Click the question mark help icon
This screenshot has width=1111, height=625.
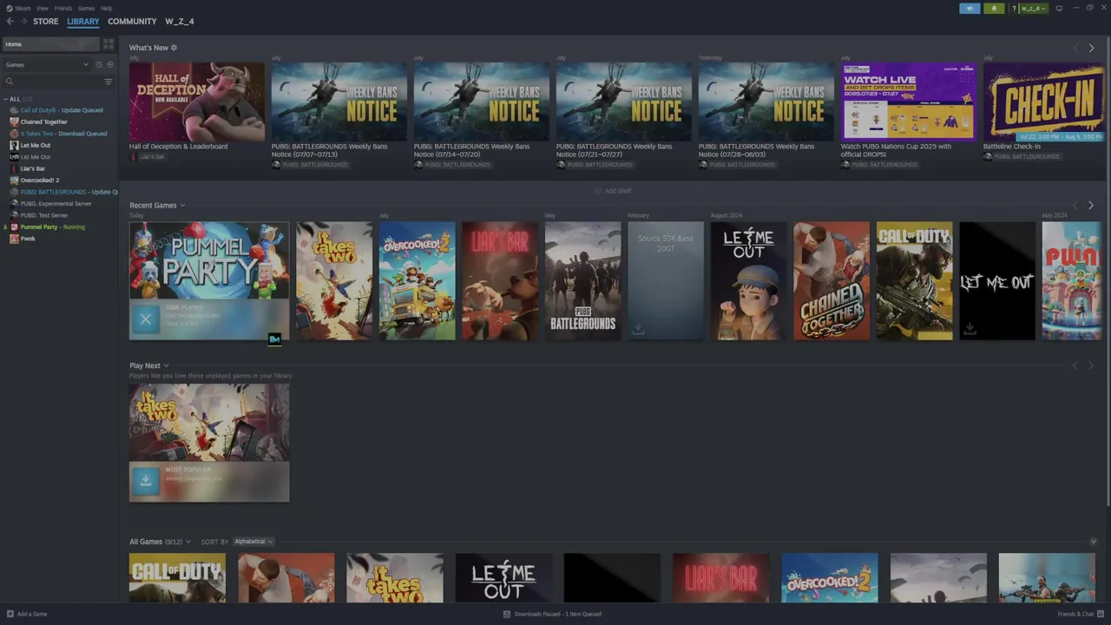coord(1014,9)
